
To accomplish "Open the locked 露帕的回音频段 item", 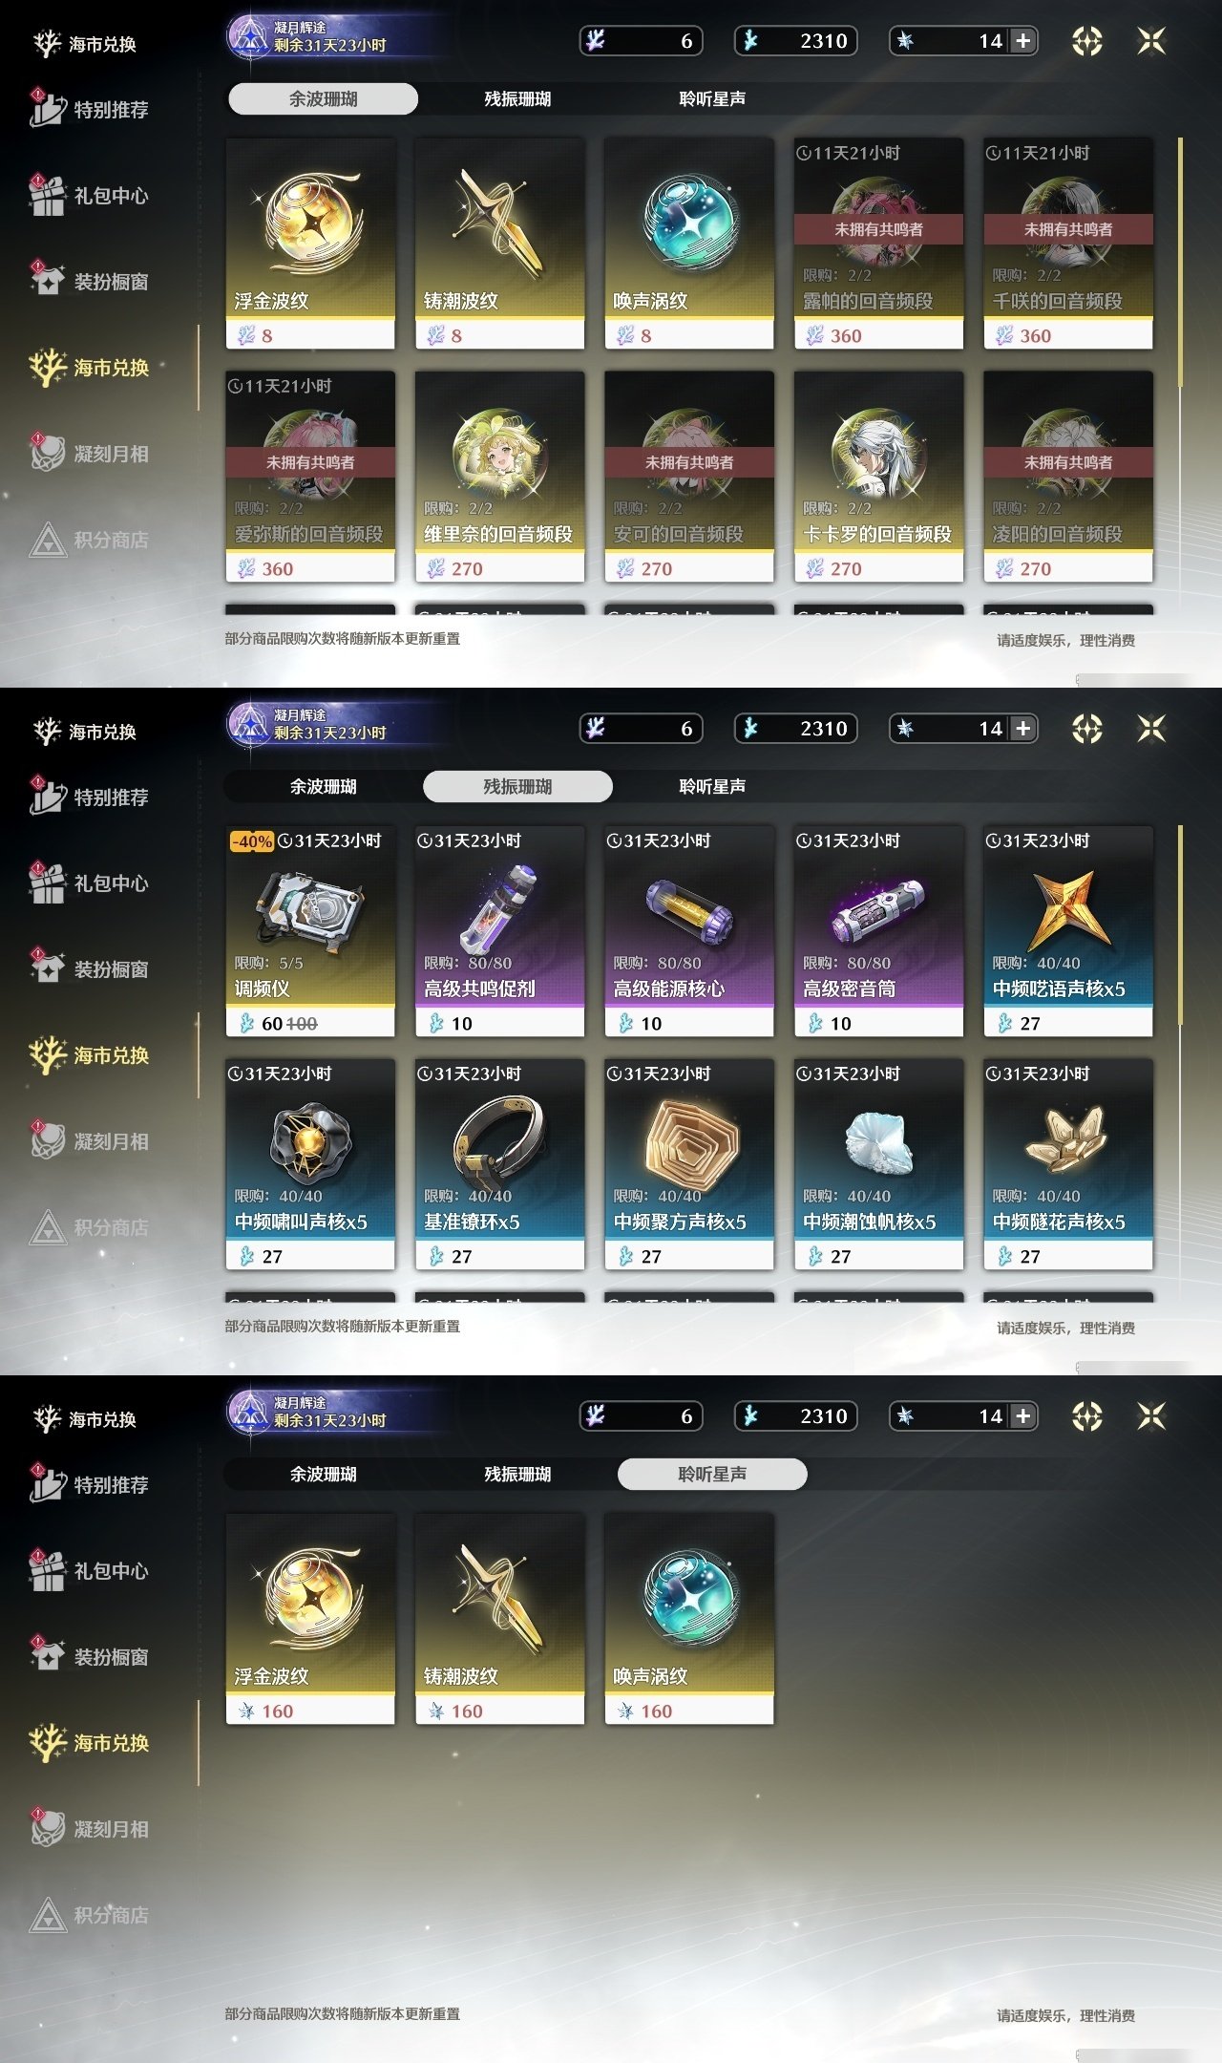I will pyautogui.click(x=878, y=245).
